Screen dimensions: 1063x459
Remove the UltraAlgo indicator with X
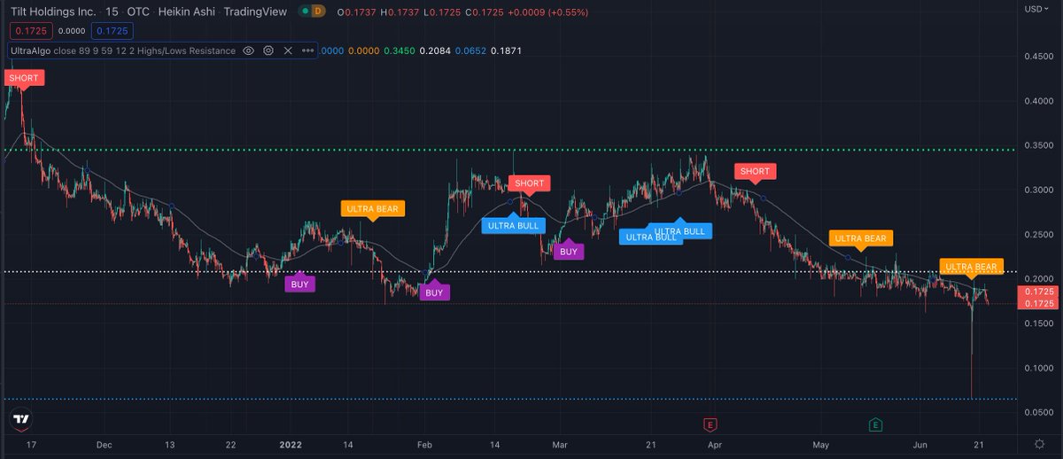[x=288, y=51]
